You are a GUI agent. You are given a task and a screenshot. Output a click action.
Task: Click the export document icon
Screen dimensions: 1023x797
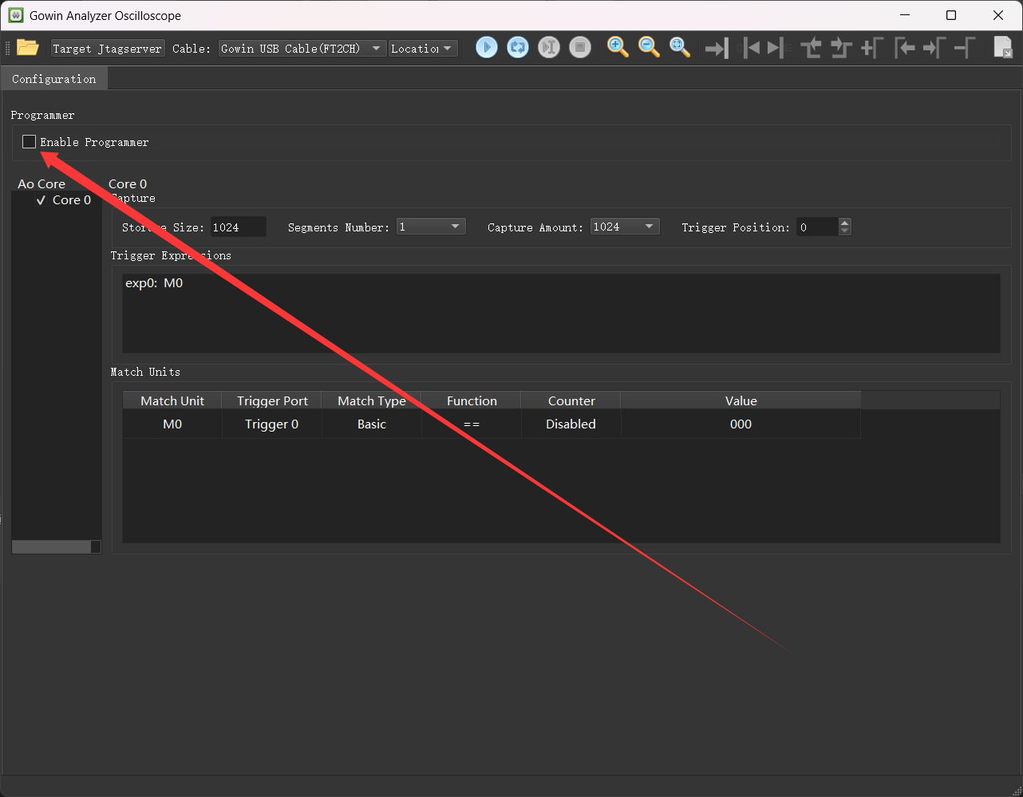pyautogui.click(x=1003, y=48)
